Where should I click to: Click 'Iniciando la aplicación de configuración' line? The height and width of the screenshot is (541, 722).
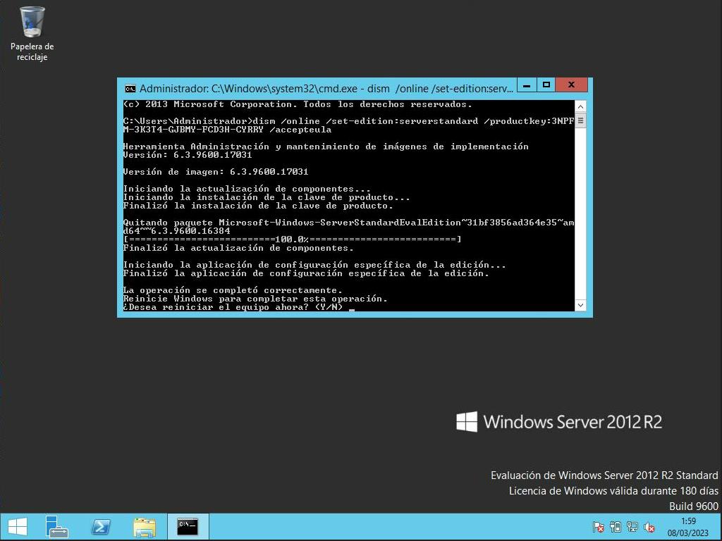(x=314, y=265)
